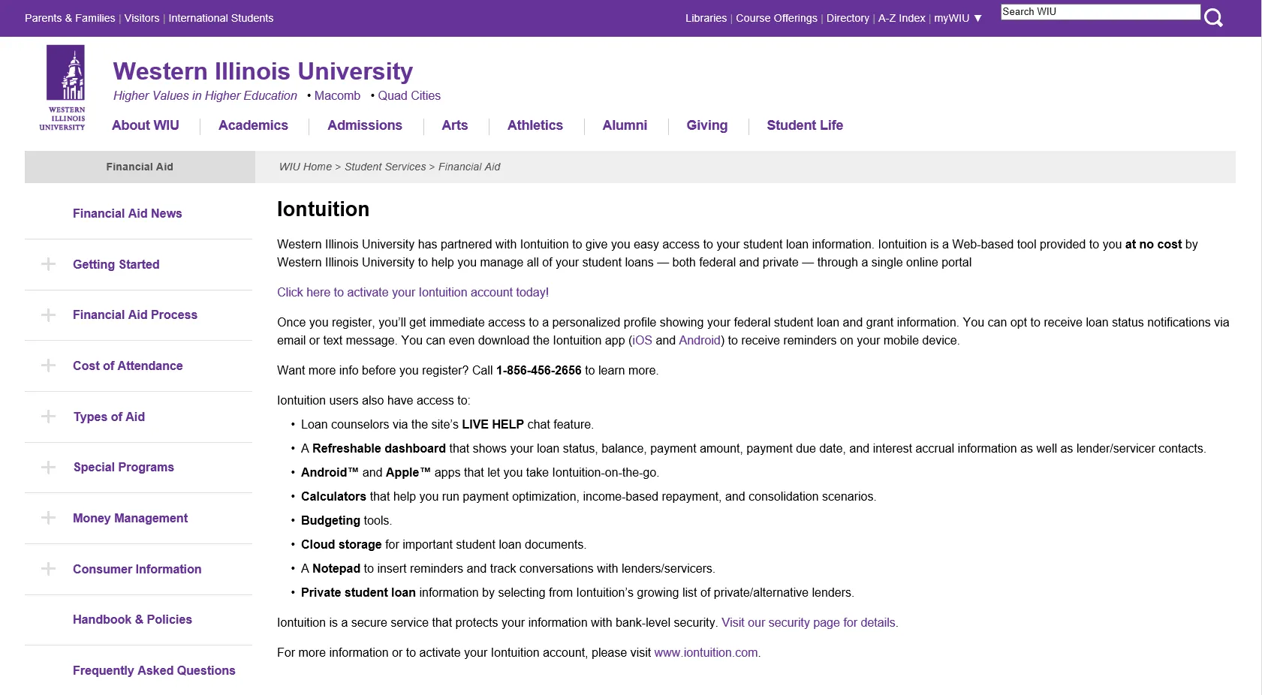Viewport: 1262px width, 695px height.
Task: Open Financial Aid News in sidebar
Action: [x=127, y=214]
